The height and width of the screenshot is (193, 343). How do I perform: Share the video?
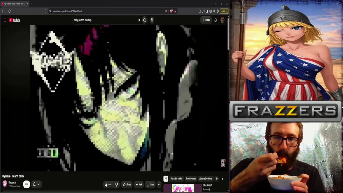click(127, 184)
